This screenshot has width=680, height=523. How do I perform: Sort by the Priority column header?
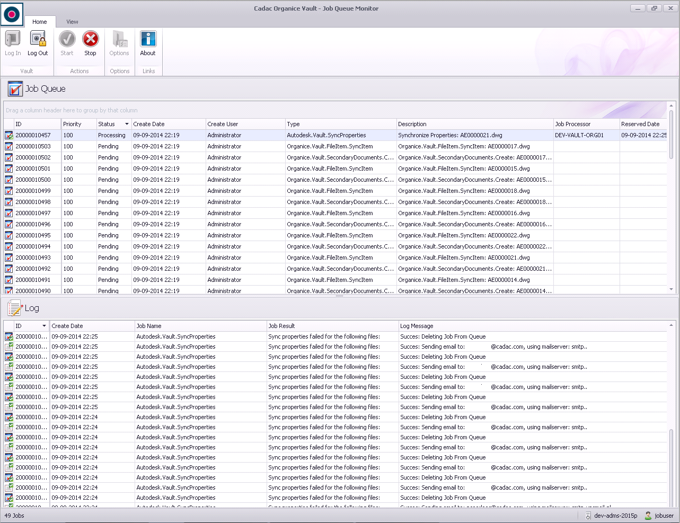click(79, 124)
